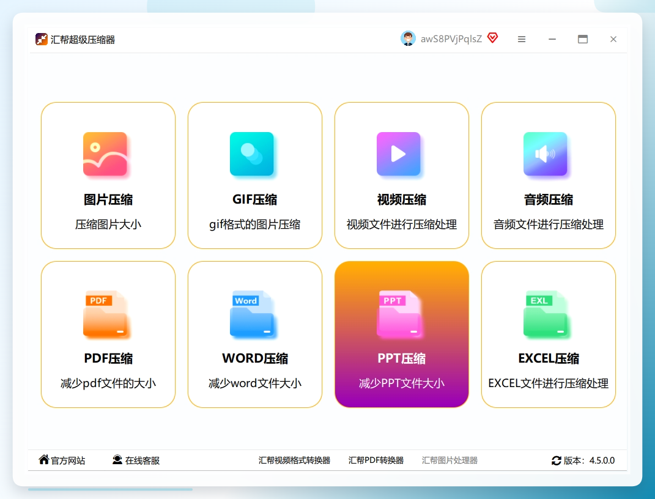Minimize the 汇帮超级压缩器 window

coord(552,39)
